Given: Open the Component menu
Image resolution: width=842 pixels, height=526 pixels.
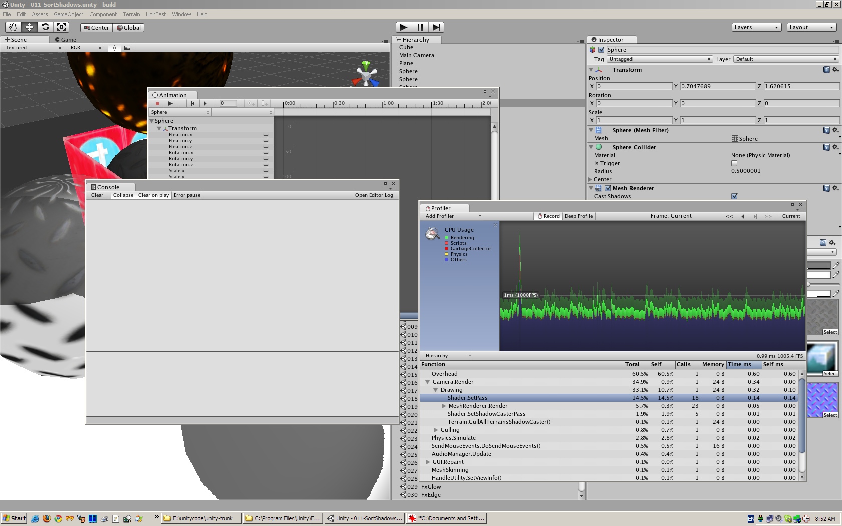Looking at the screenshot, I should coord(103,14).
